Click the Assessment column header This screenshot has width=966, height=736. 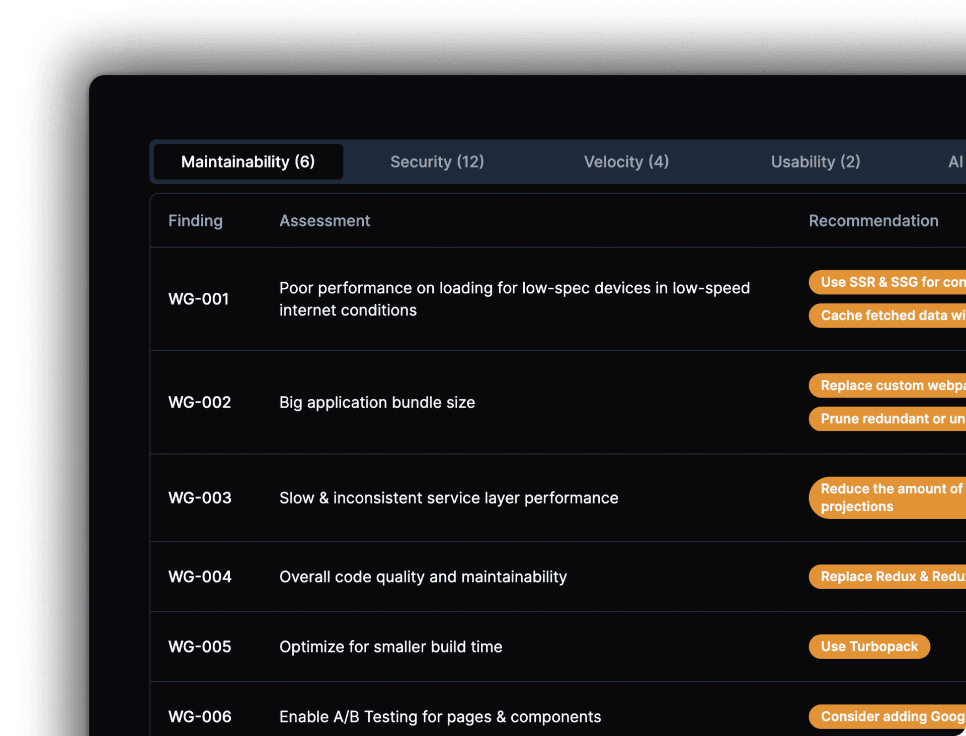pyautogui.click(x=325, y=221)
